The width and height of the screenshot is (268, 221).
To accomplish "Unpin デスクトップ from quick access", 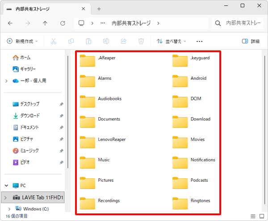I will 61,104.
